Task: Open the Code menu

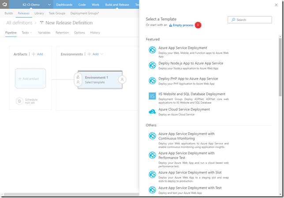Action: click(82, 4)
